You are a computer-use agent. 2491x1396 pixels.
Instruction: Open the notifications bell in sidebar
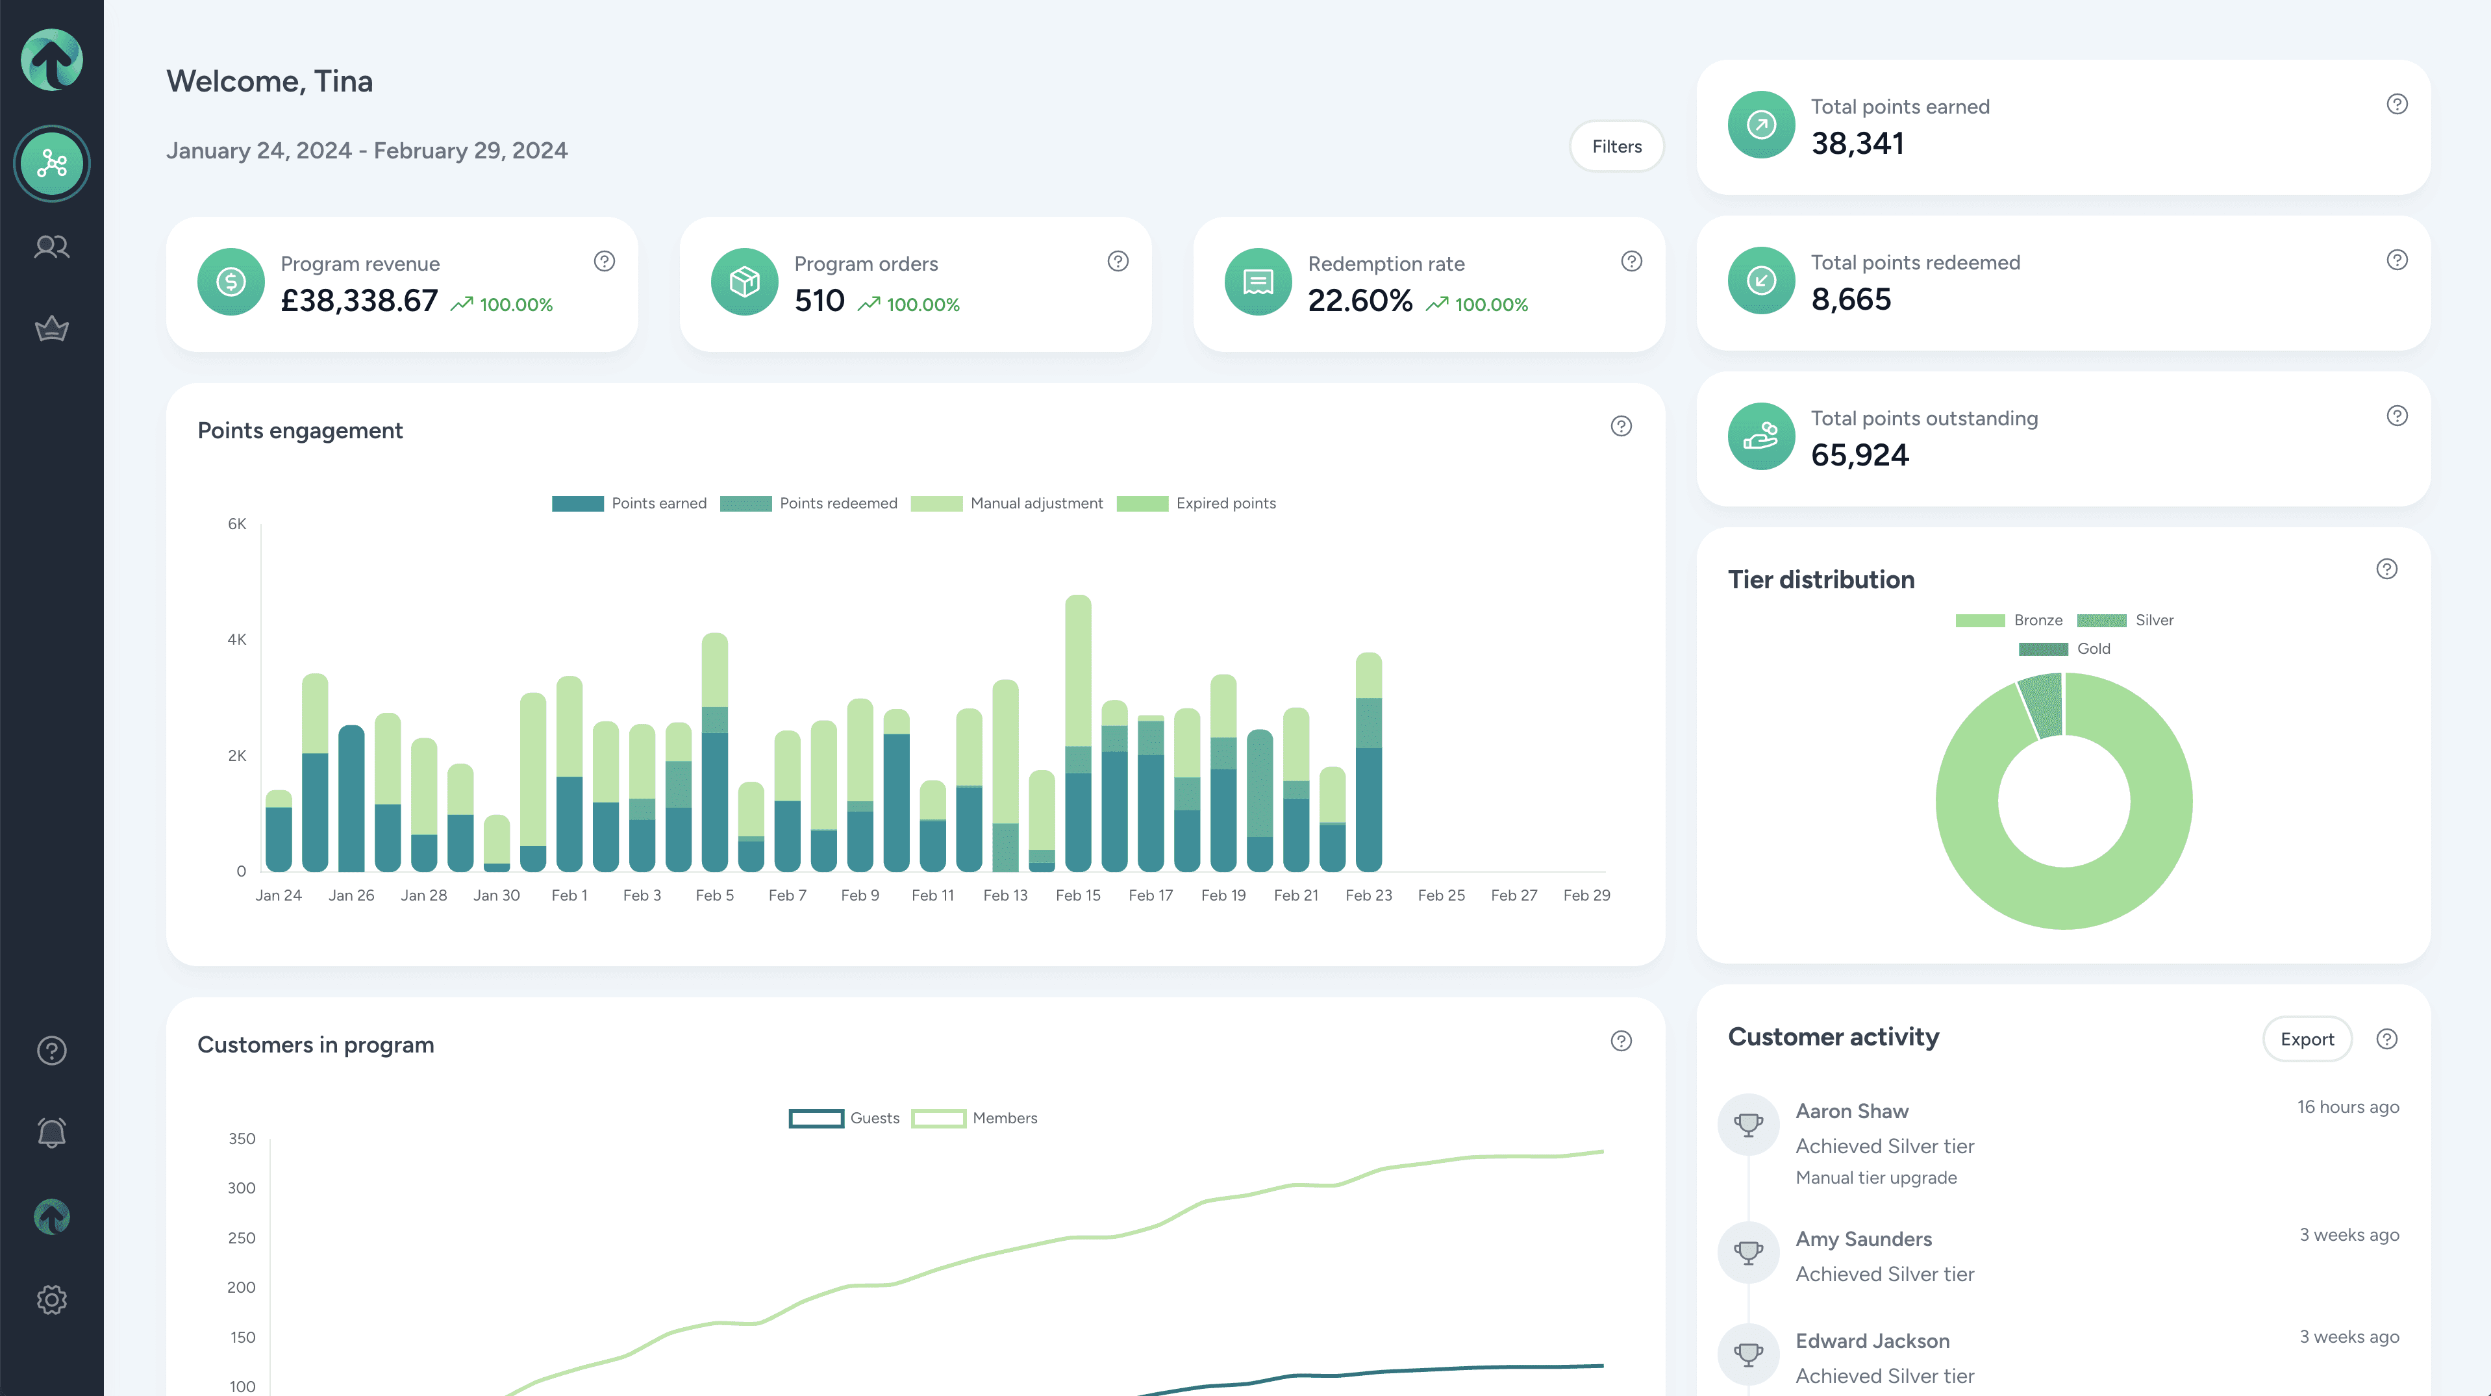(x=51, y=1133)
